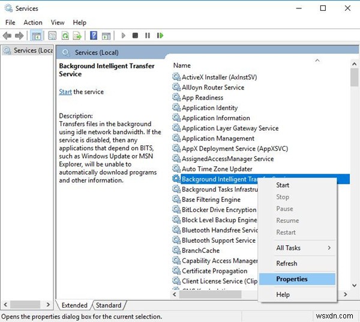Click the console tree horizontal scrollbar thumb
The height and width of the screenshot is (322, 360).
click(x=25, y=305)
